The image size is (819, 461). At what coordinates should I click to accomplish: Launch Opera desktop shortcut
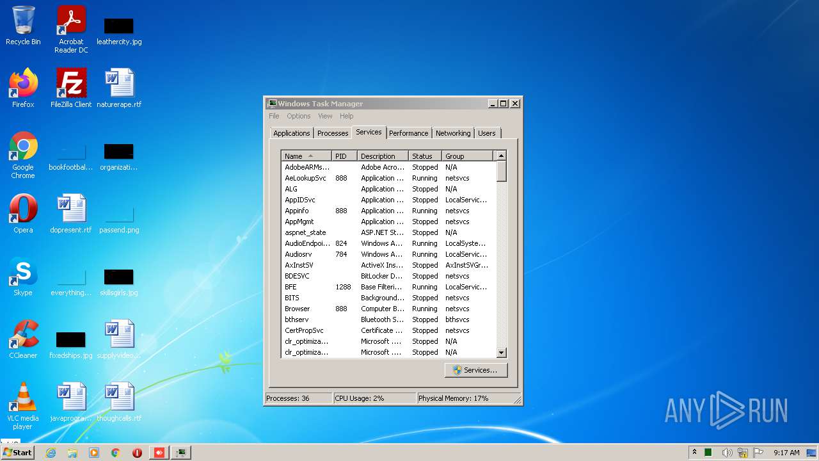[23, 214]
